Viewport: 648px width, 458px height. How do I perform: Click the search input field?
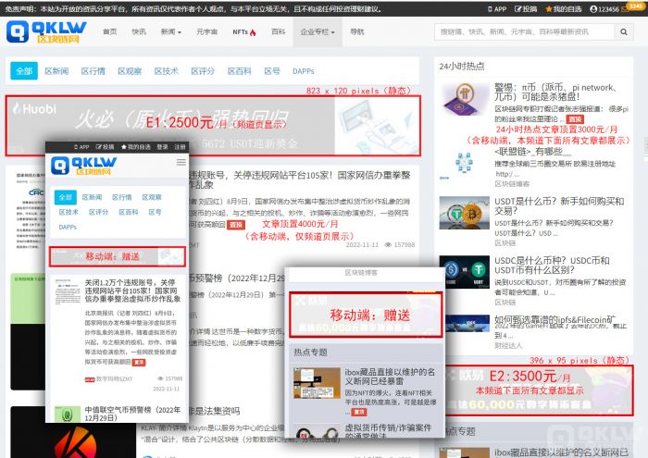pyautogui.click(x=524, y=31)
